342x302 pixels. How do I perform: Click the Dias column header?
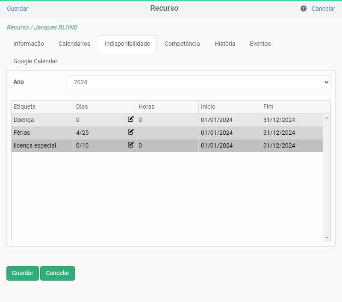tap(105, 107)
